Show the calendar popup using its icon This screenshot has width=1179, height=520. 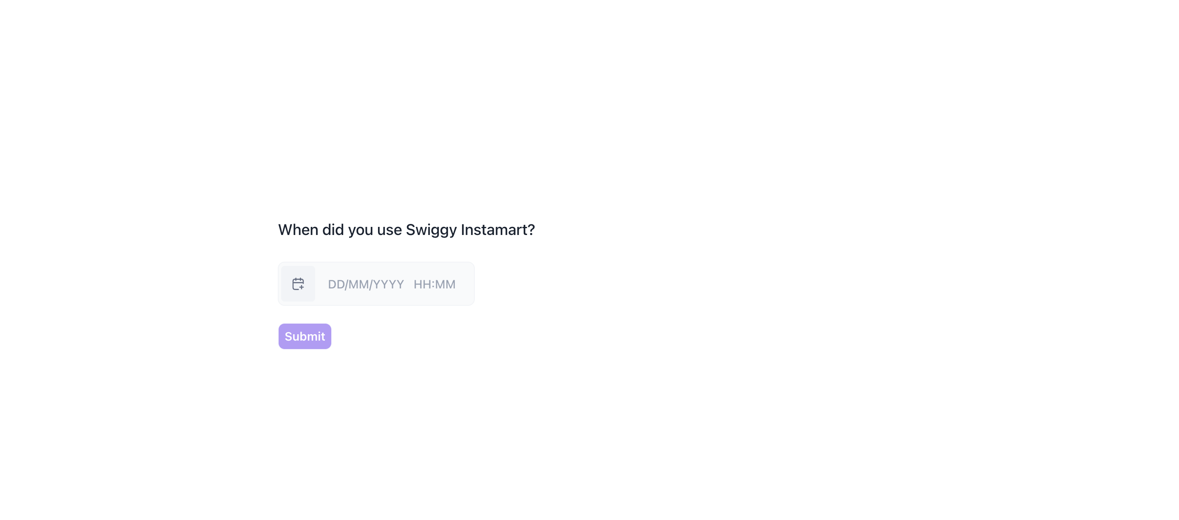point(298,284)
